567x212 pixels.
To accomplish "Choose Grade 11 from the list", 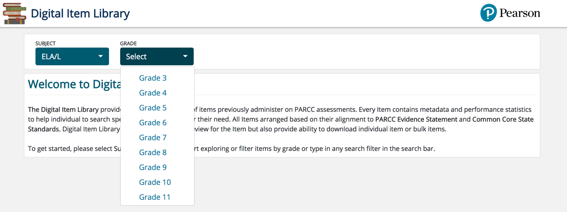I will coord(155,197).
